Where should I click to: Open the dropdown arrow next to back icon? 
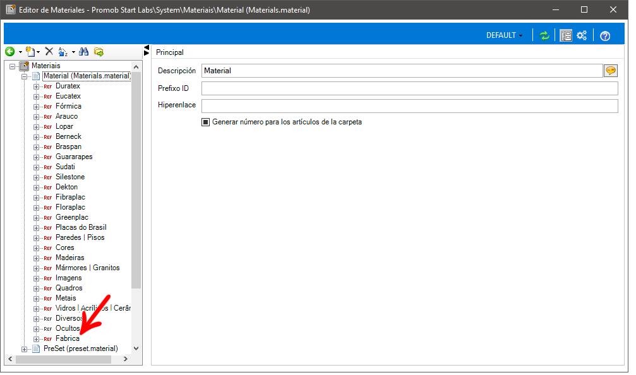pyautogui.click(x=20, y=52)
